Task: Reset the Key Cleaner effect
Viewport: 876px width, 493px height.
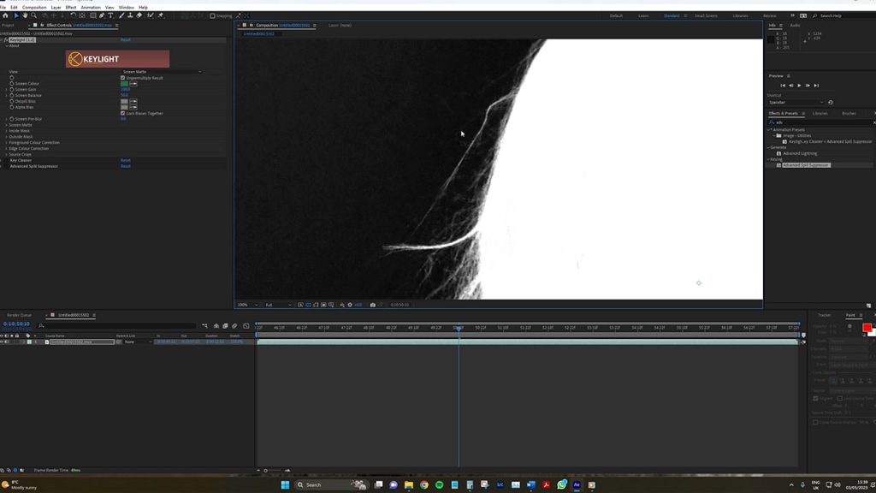Action: click(126, 160)
